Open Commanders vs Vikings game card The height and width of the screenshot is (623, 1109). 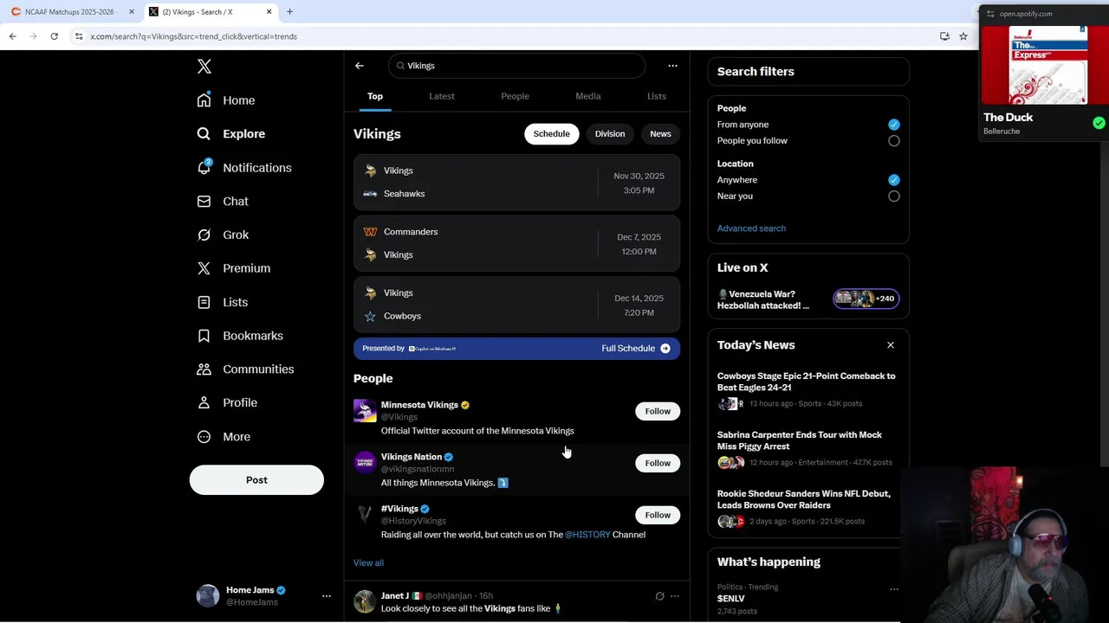[517, 243]
